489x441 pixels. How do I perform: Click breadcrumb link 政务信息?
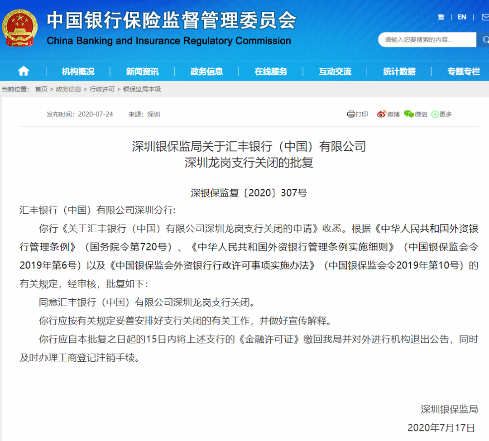point(68,89)
